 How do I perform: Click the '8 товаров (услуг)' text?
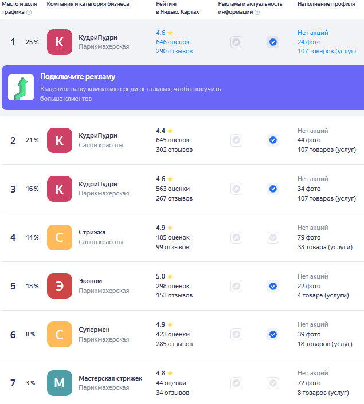coord(323,393)
